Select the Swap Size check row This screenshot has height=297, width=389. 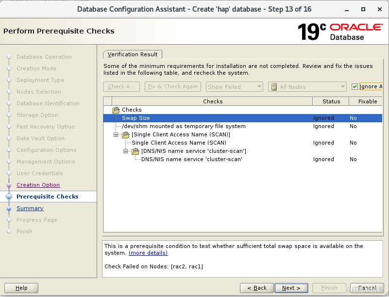243,118
